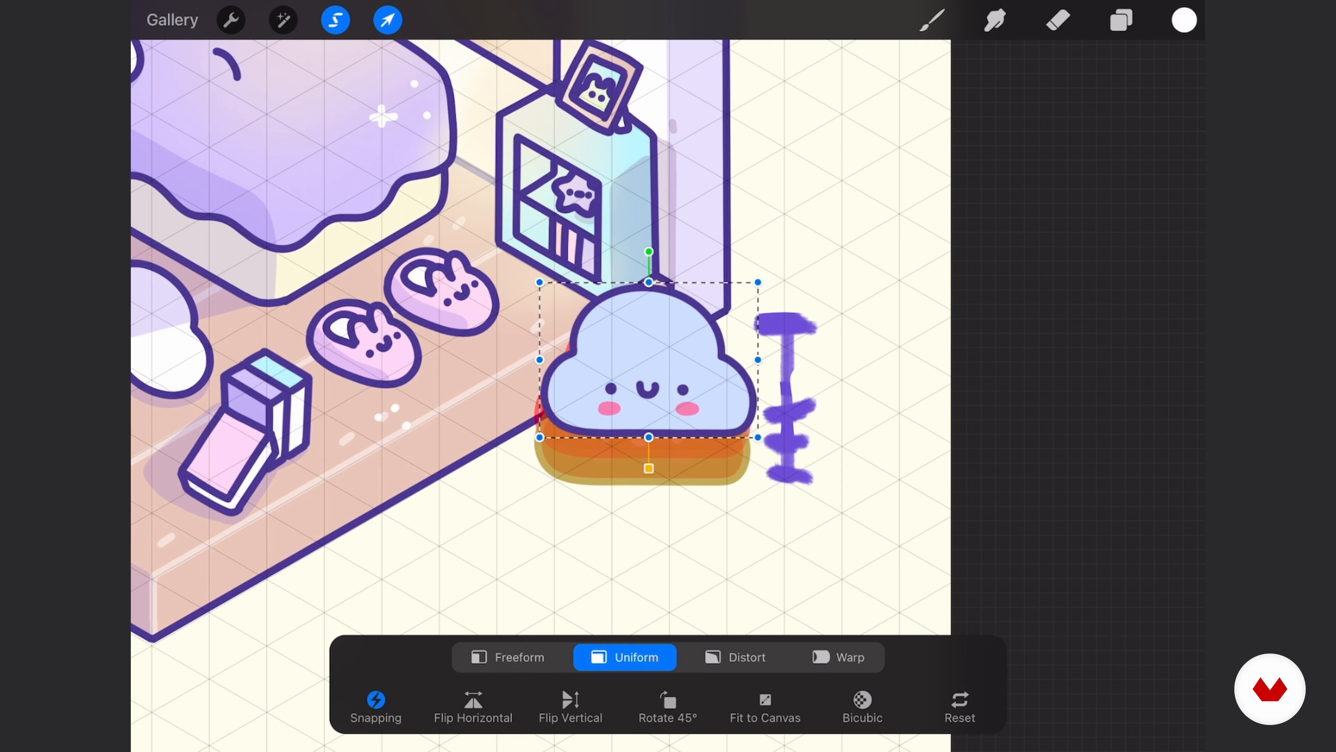
Task: Click the right-middle bounding box handle
Action: tap(758, 360)
